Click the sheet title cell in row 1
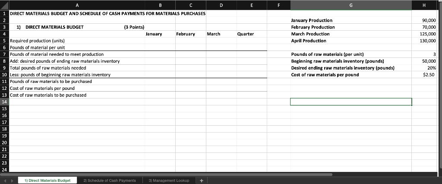The height and width of the screenshot is (184, 442). (x=107, y=13)
